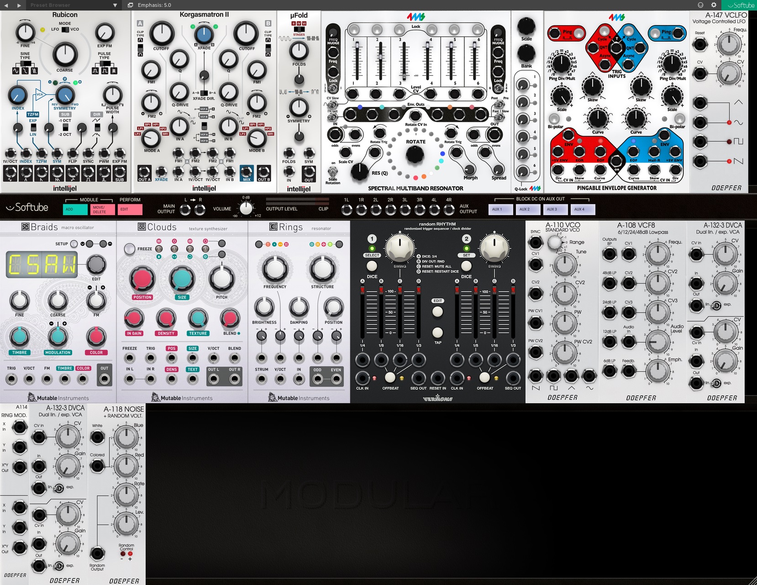Click random RHYTHM SELECT 1 button
The height and width of the screenshot is (585, 757).
(372, 265)
